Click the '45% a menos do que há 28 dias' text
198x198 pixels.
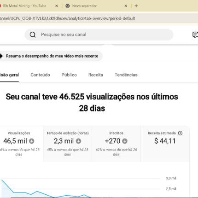68,152
